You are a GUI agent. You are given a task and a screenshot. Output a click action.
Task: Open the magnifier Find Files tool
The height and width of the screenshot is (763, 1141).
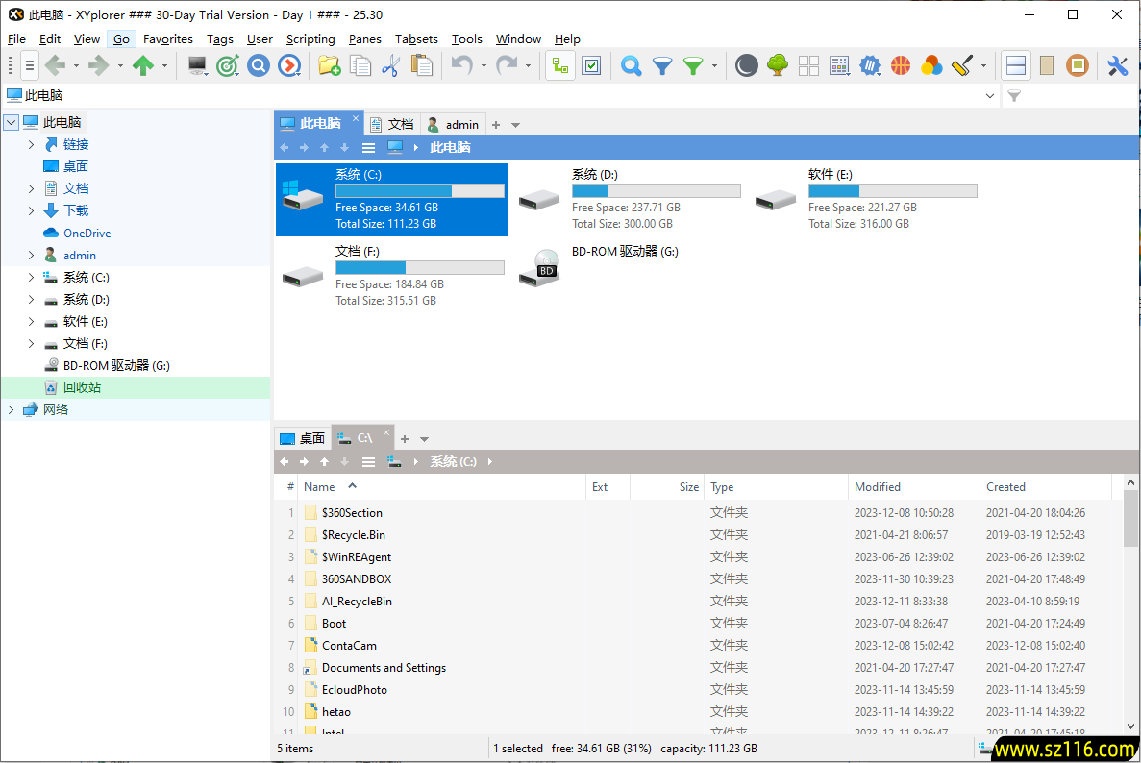click(x=631, y=65)
